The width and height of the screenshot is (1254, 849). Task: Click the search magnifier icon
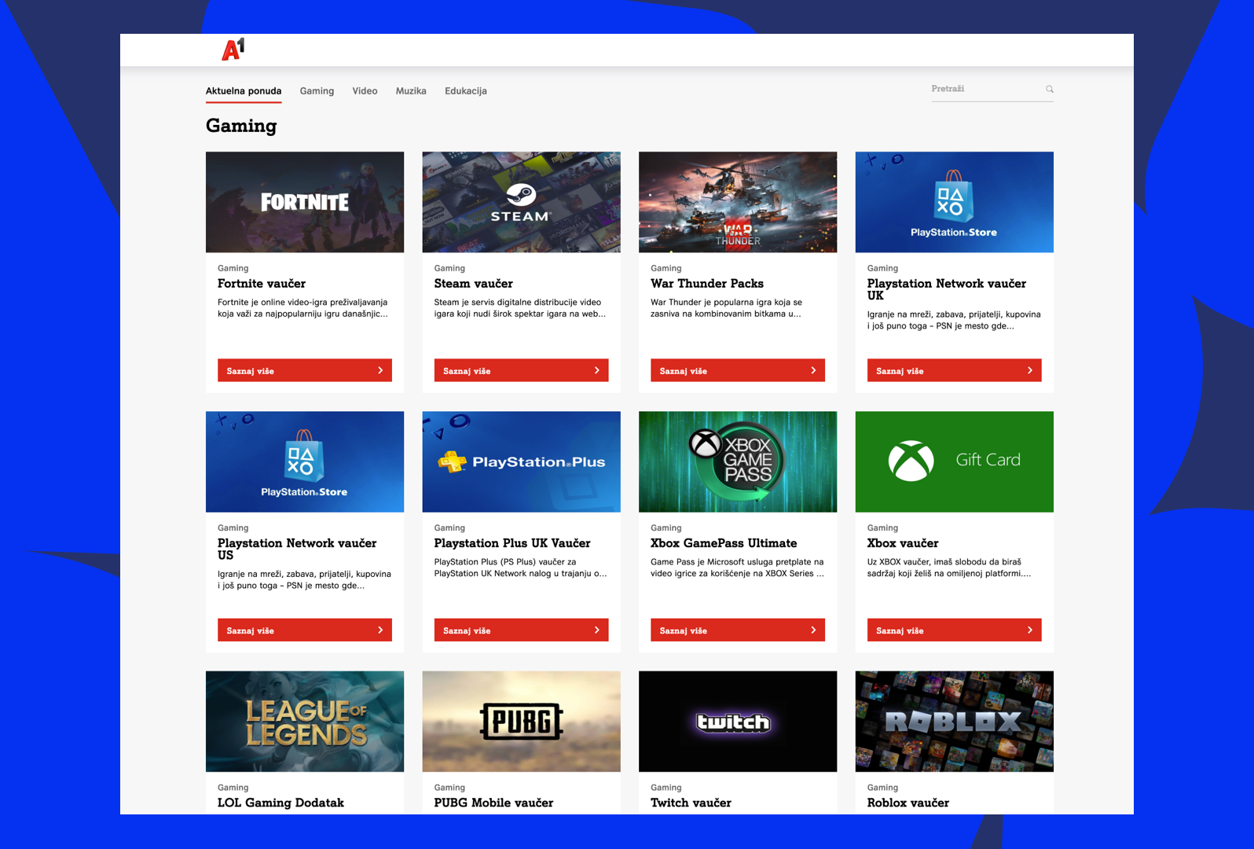click(1050, 89)
